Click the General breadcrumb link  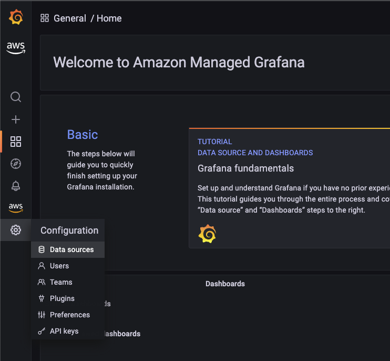[x=70, y=18]
